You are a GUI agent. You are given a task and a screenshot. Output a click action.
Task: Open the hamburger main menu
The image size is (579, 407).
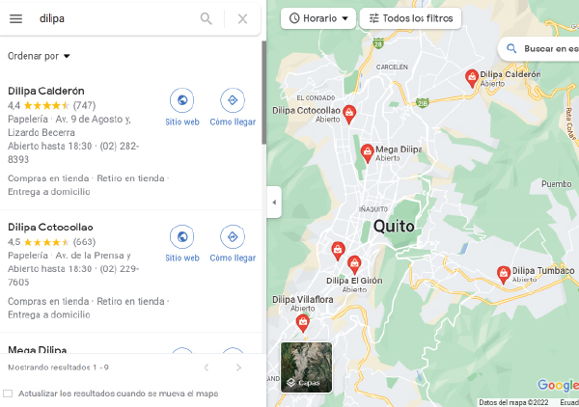pos(15,18)
